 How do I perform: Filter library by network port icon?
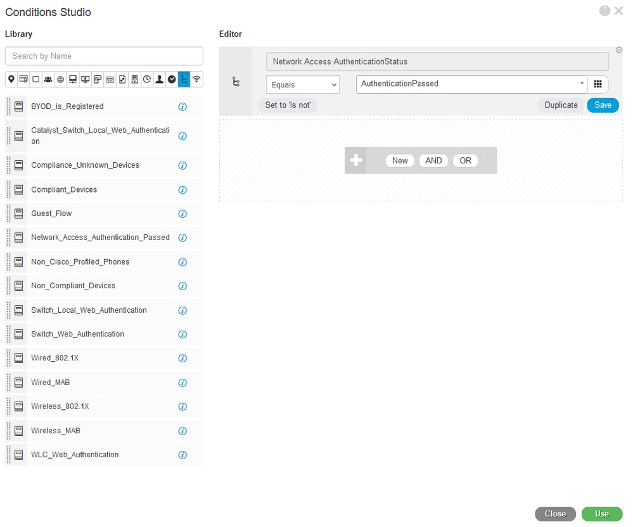(110, 79)
